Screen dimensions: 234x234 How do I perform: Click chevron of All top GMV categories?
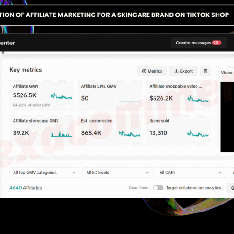pyautogui.click(x=74, y=173)
